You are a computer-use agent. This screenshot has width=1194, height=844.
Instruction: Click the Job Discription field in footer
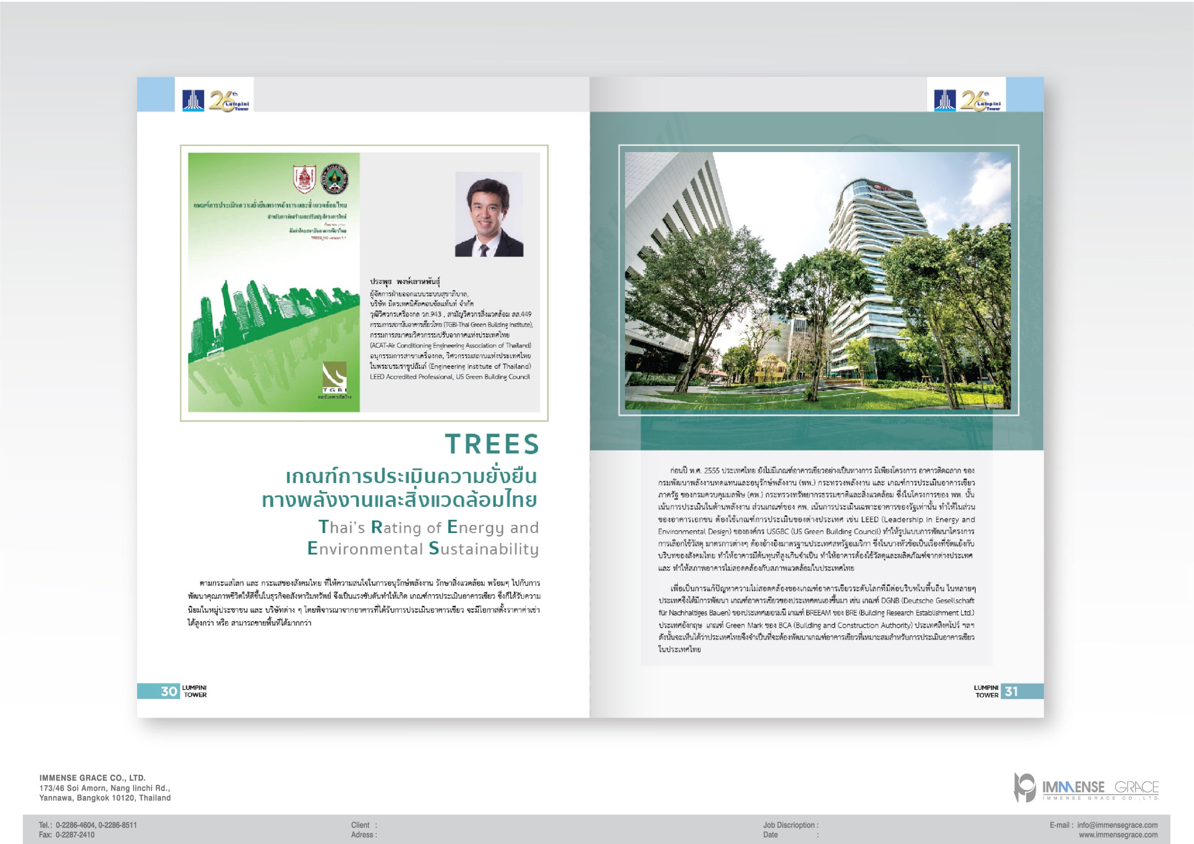791,825
